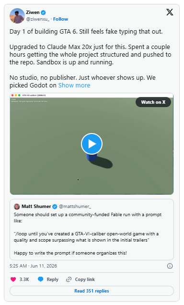Click Matt Shumer's small avatar

(x=17, y=207)
